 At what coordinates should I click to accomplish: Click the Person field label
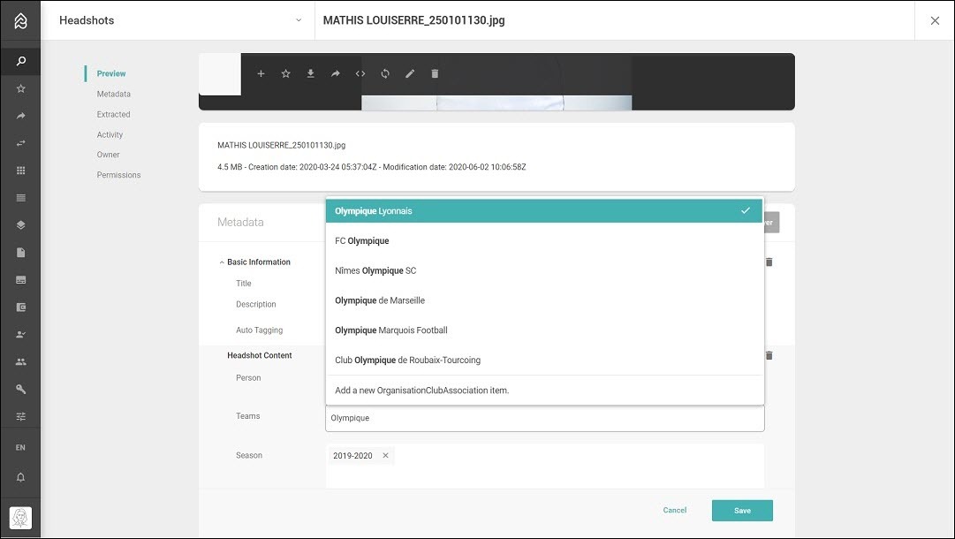(248, 378)
